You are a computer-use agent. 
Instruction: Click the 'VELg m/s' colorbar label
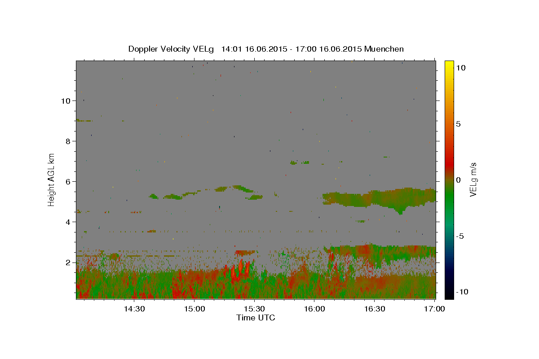(473, 179)
